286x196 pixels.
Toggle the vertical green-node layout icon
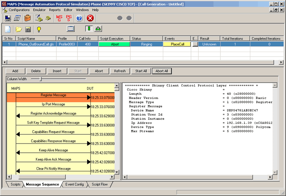click(89, 29)
